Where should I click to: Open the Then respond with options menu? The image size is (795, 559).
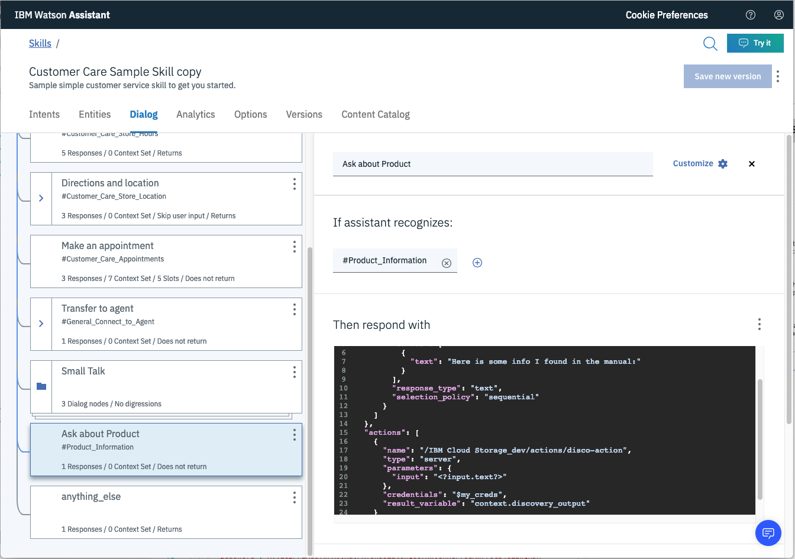tap(760, 324)
